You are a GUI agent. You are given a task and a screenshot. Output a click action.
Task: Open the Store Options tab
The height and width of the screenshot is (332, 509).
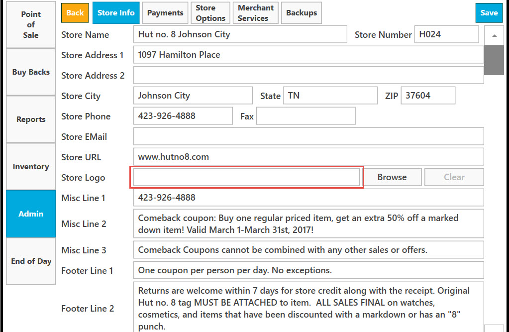[x=210, y=13]
